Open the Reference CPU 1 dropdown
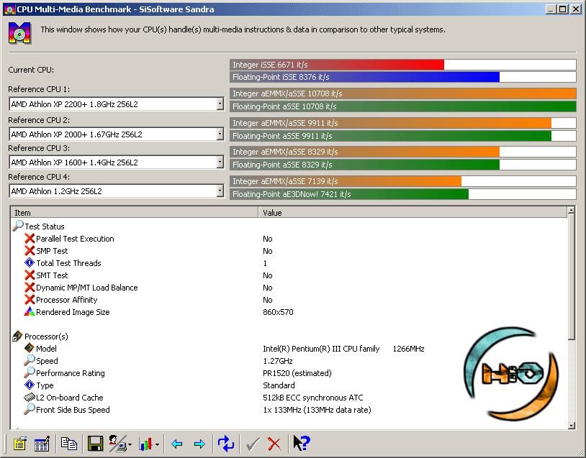The height and width of the screenshot is (458, 586). pyautogui.click(x=220, y=104)
